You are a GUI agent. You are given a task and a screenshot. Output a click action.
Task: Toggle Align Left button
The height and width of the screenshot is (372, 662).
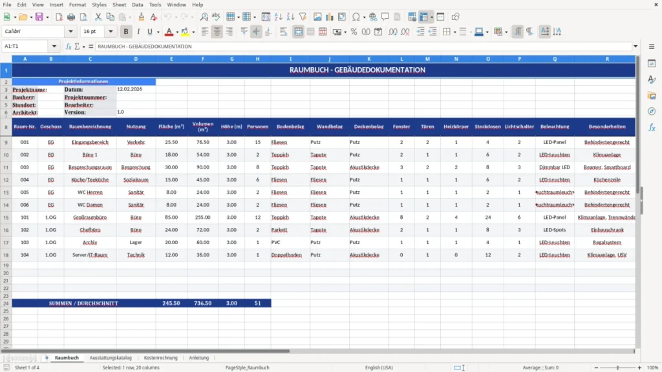(x=205, y=32)
